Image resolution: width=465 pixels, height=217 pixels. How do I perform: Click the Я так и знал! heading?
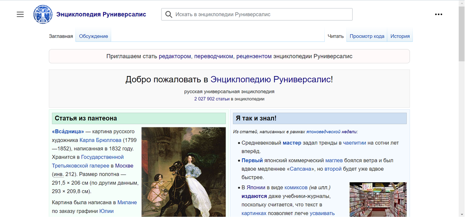point(320,118)
